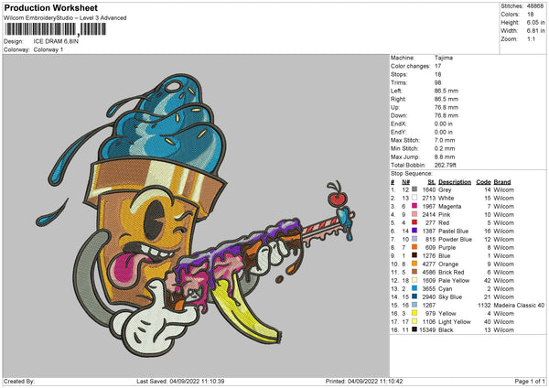
Task: Pick the Sky Blue color swatch
Action: pos(414,296)
